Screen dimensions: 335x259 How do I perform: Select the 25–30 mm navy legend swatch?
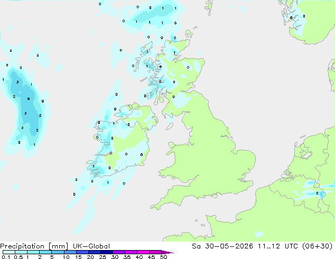106,252
